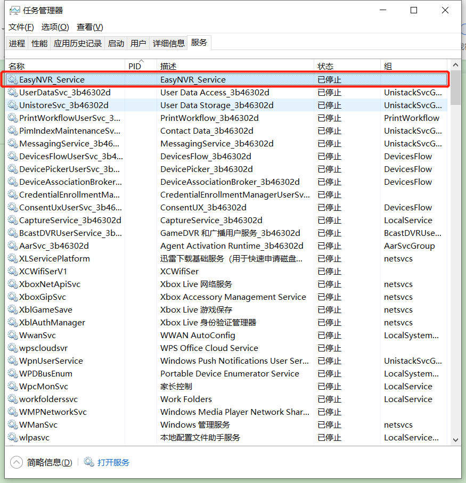This screenshot has width=466, height=483.
Task: Click the gear icon beside WPDBusEnum
Action: (13, 374)
